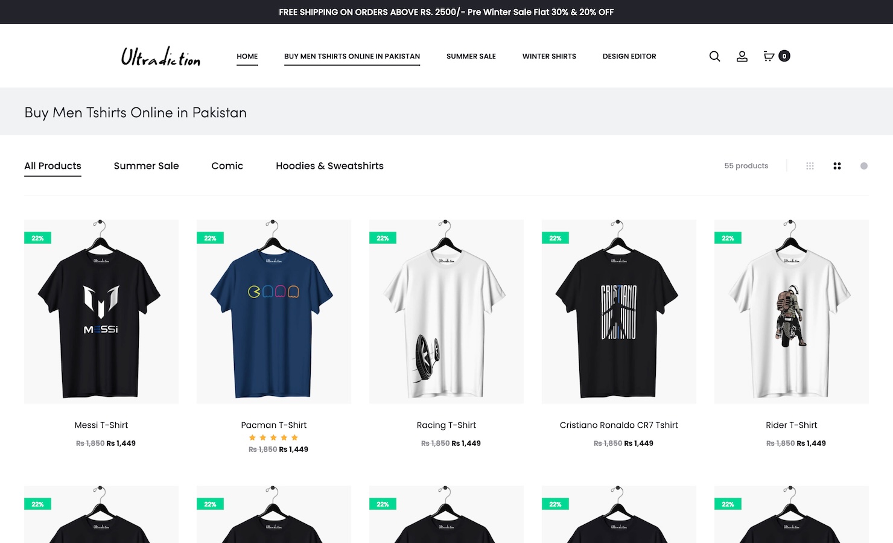
Task: Click the Buy Men Tshirts Online in Pakistan heading
Action: [136, 113]
